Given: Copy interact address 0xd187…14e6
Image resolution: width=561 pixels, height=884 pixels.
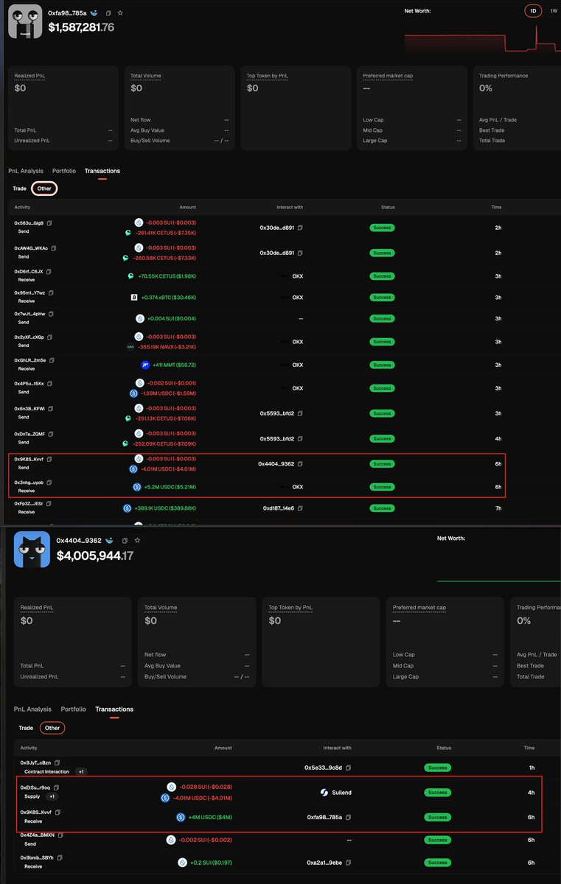Looking at the screenshot, I should click(x=300, y=508).
